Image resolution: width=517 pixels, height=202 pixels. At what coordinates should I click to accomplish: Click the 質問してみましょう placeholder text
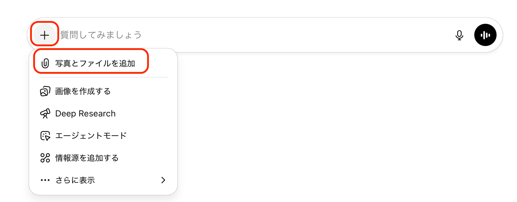[101, 35]
